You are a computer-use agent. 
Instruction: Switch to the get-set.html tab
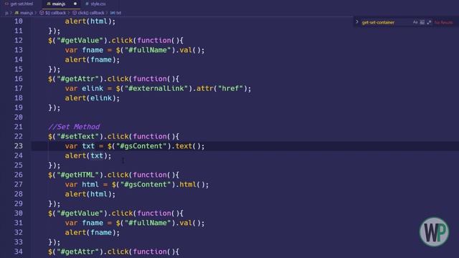(x=19, y=4)
